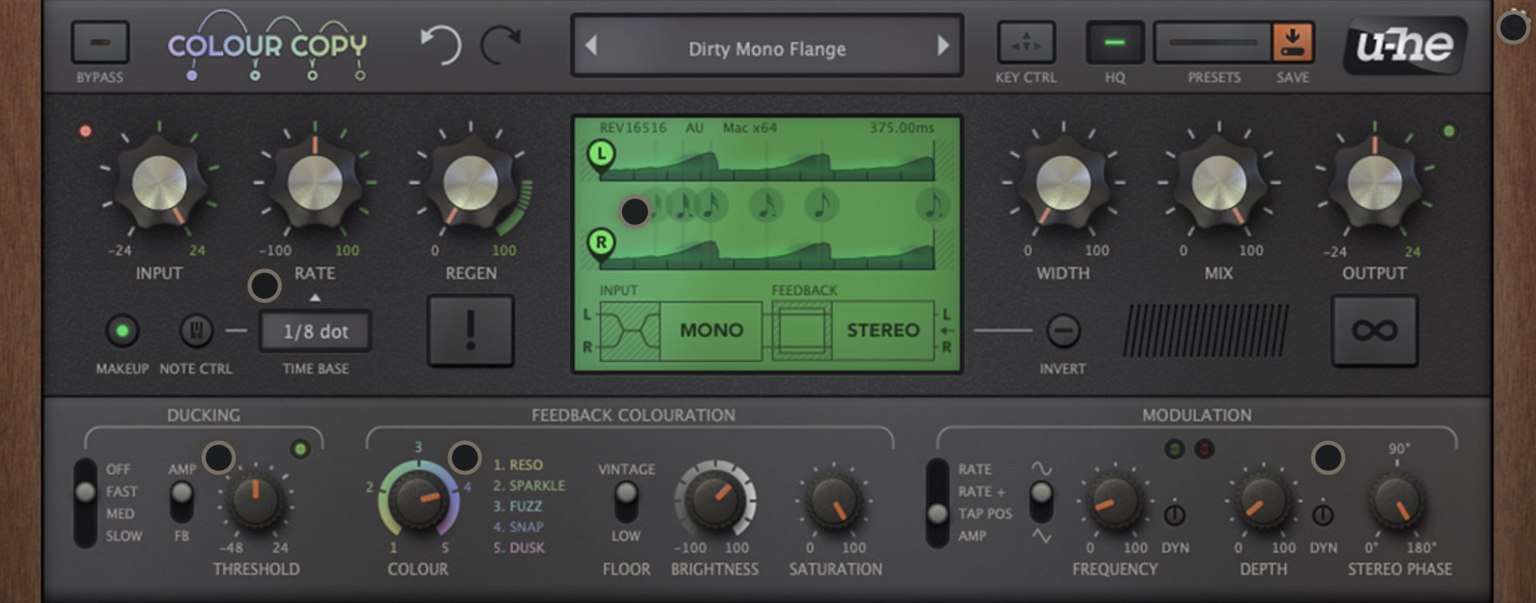Toggle the Makeup gain button
This screenshot has width=1536, height=603.
pos(122,331)
